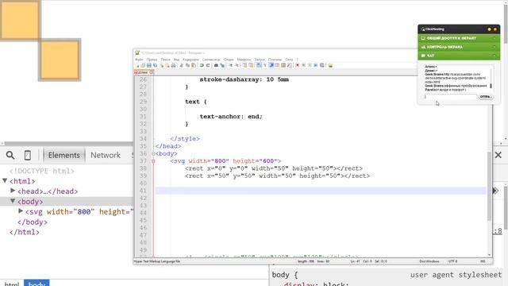Open the Правка menu in Notepad++
Viewport: 508px width, 286px height.
[152, 60]
